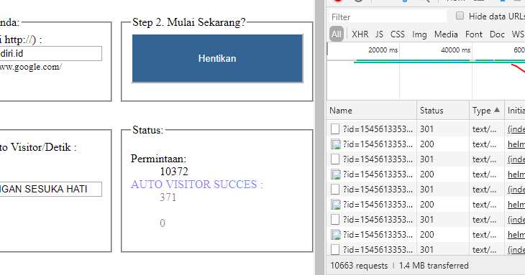Image resolution: width=525 pixels, height=275 pixels.
Task: Filter network requests by Img
Action: [x=419, y=34]
